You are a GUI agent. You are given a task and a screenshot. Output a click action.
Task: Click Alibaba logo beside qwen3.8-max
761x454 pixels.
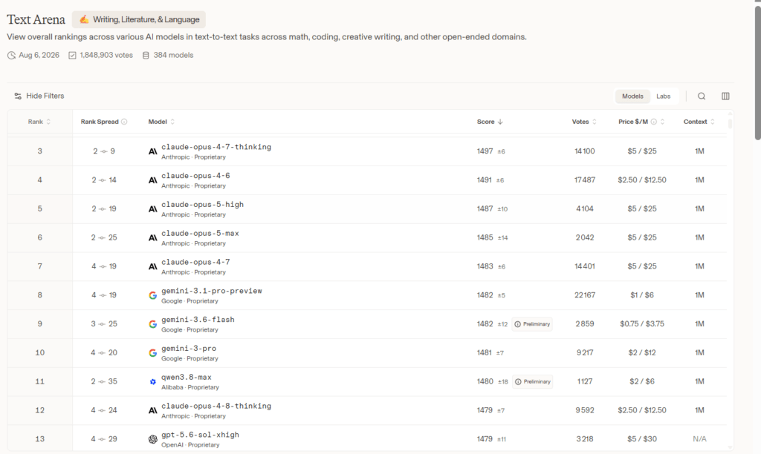[152, 382]
